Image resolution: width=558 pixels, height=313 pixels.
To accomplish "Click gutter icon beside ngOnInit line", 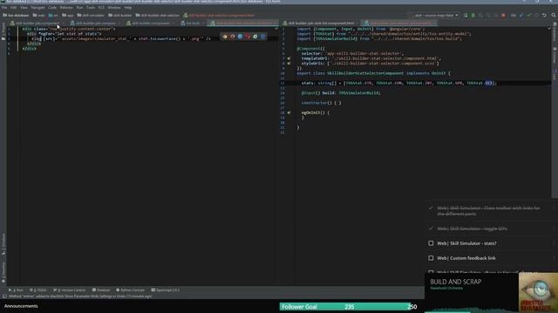I will [x=289, y=113].
